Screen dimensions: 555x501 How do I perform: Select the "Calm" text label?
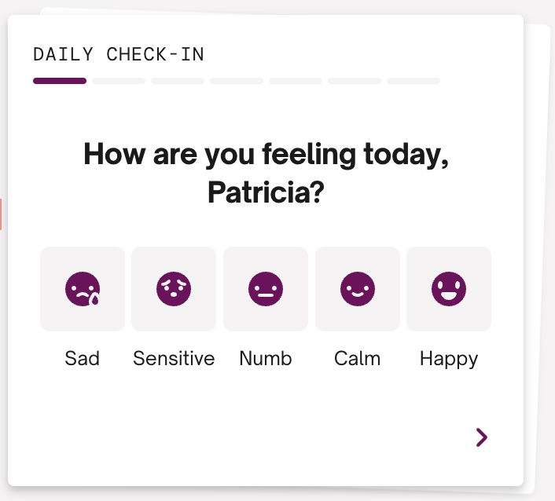(358, 359)
